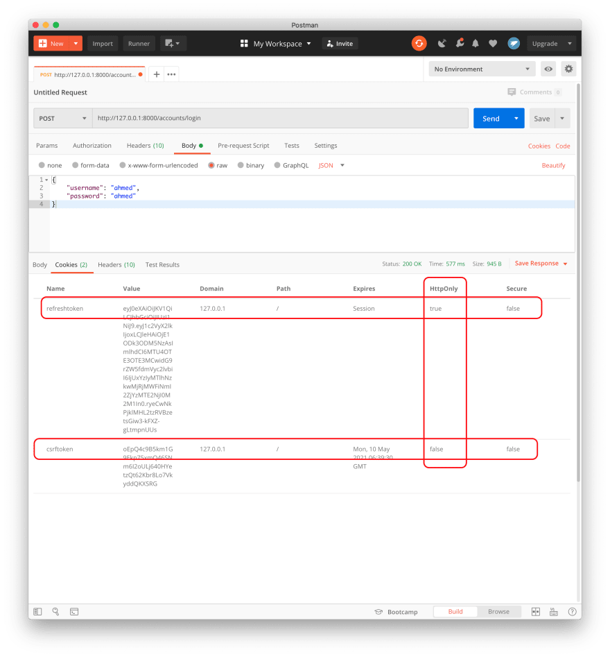Viewport: 610px width, 657px height.
Task: Toggle the sidebar icon in status bar
Action: point(37,611)
